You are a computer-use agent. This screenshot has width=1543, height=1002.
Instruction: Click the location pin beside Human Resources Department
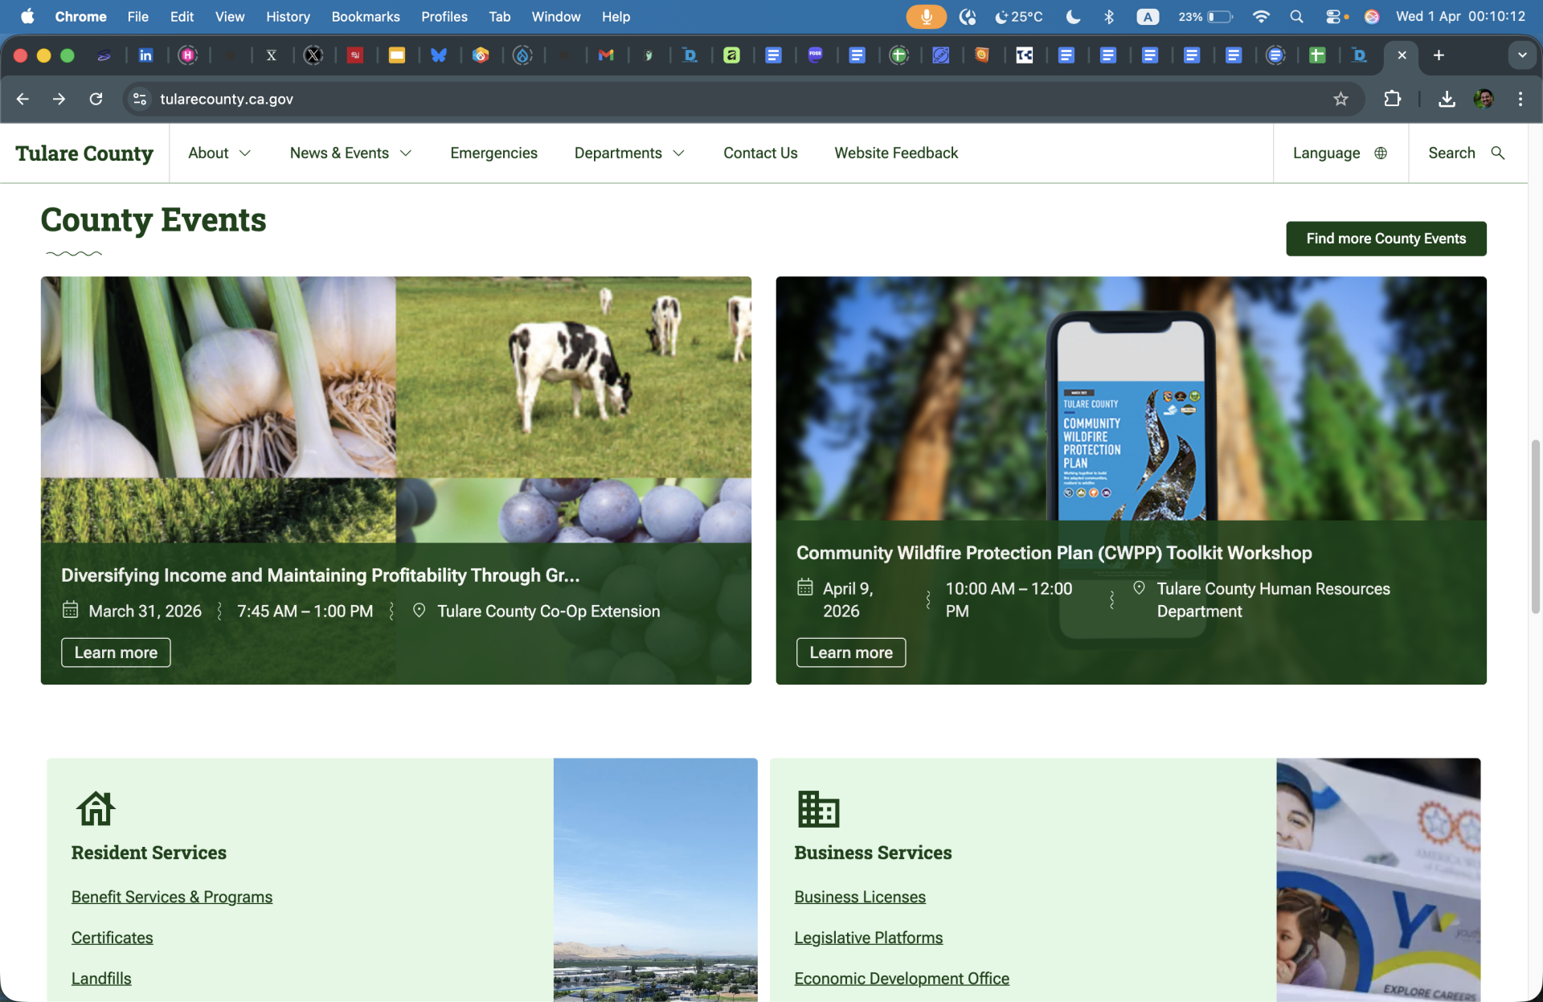coord(1139,587)
